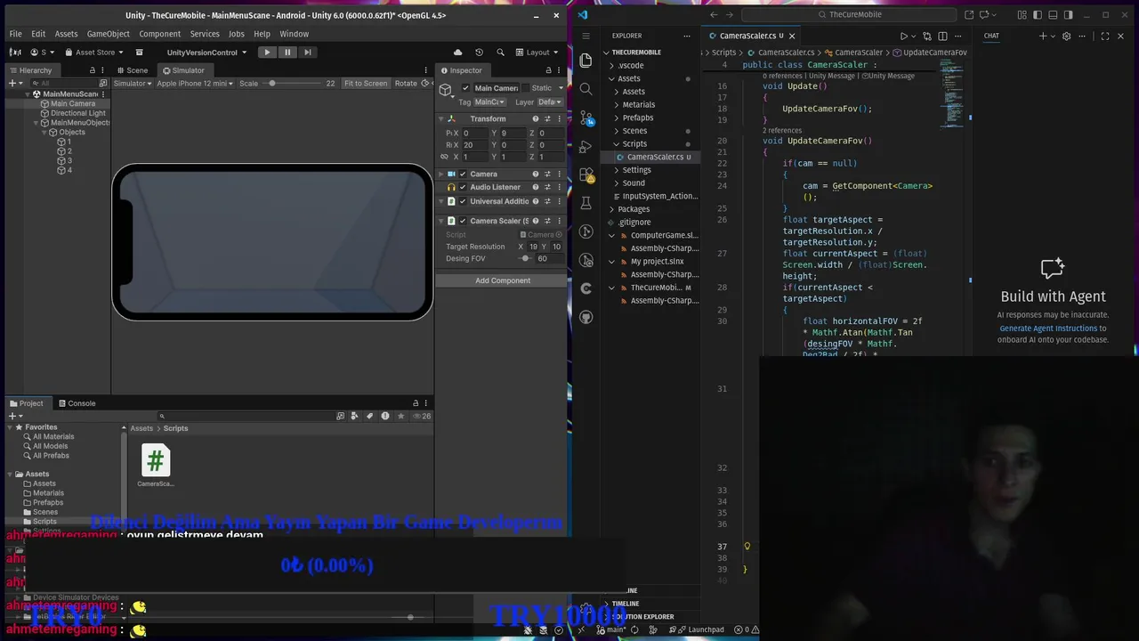Open VS Code Run and Debug icon
Viewport: 1139px width, 641px height.
(586, 146)
